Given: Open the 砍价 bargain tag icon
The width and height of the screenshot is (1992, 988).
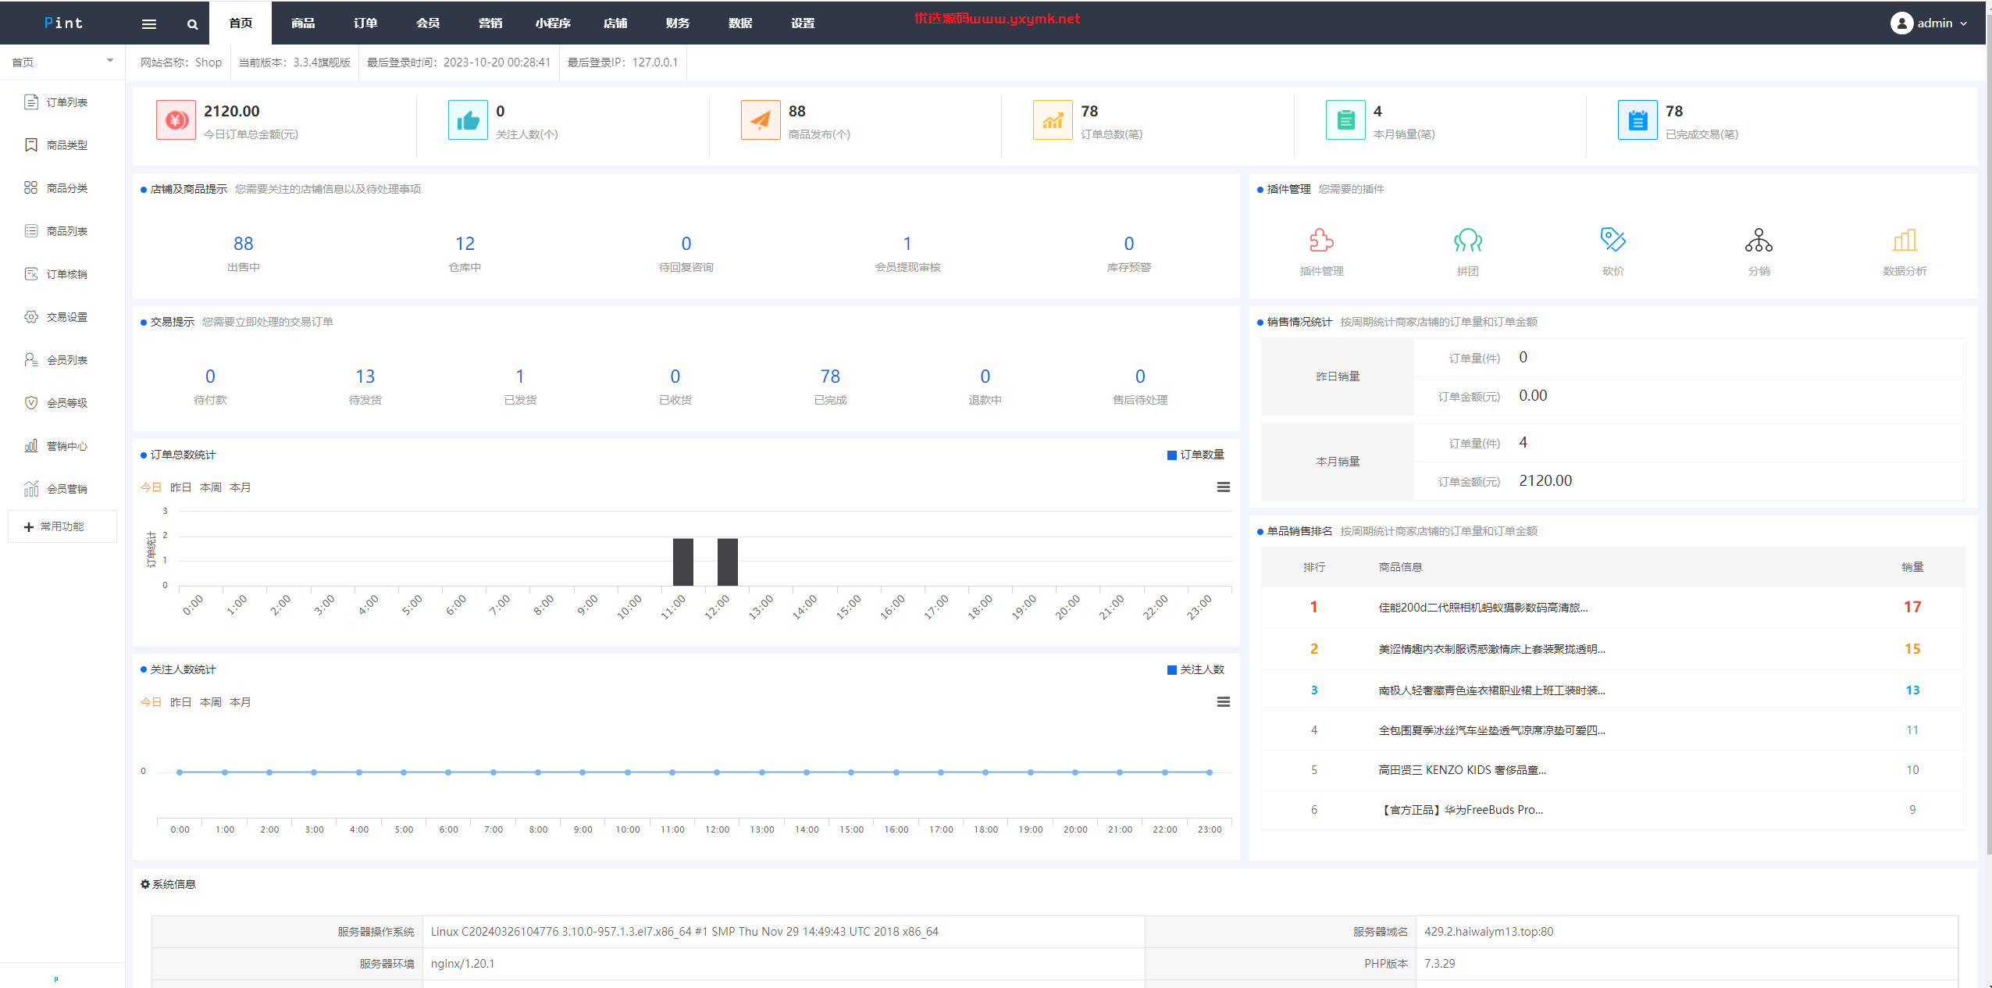Looking at the screenshot, I should pyautogui.click(x=1613, y=240).
